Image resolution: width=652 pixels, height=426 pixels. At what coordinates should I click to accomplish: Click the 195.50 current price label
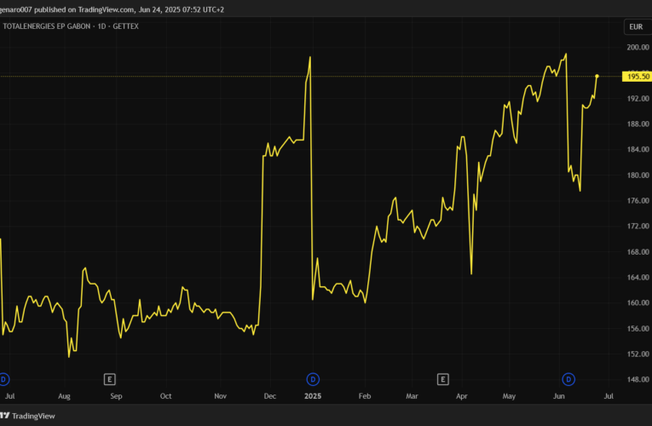click(x=637, y=77)
